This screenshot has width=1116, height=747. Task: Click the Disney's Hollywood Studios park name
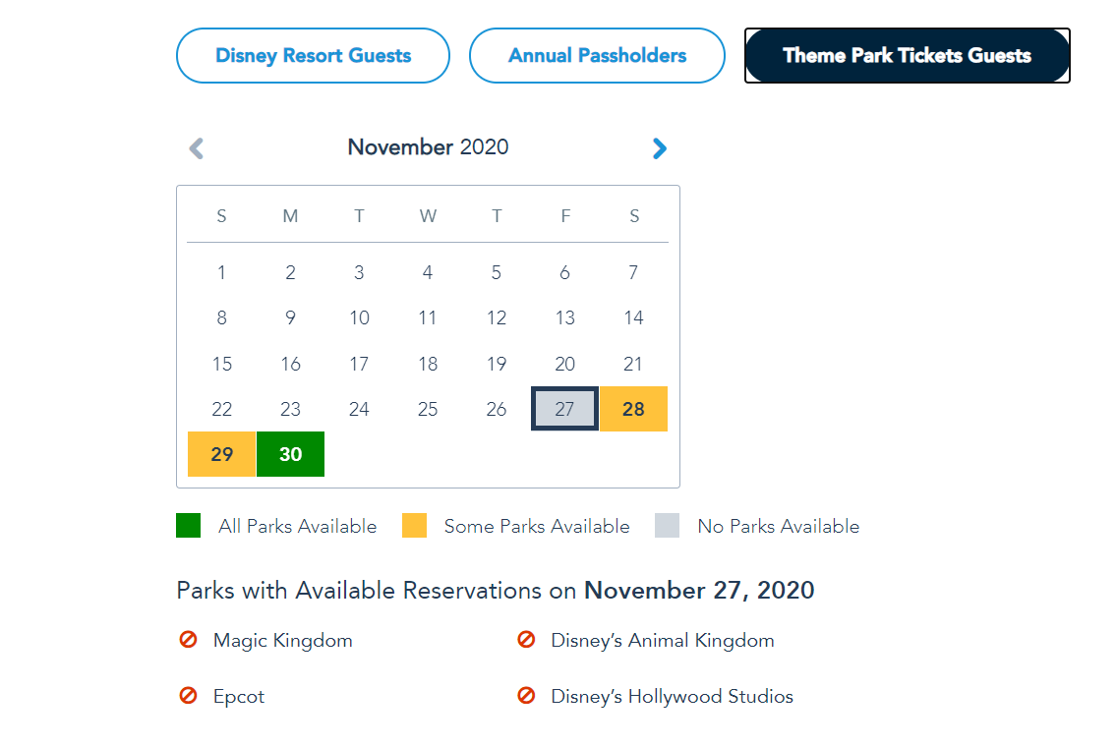pyautogui.click(x=672, y=697)
